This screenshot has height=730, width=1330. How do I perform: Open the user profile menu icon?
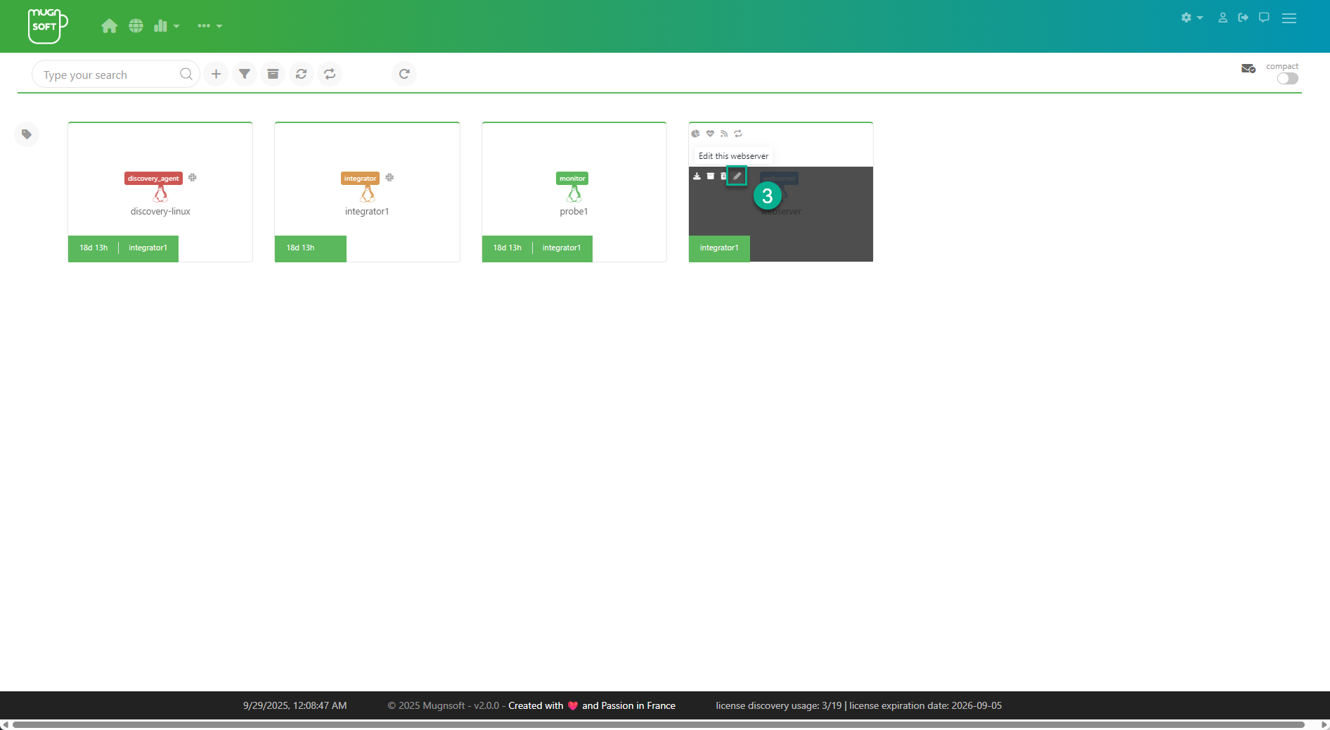1222,18
